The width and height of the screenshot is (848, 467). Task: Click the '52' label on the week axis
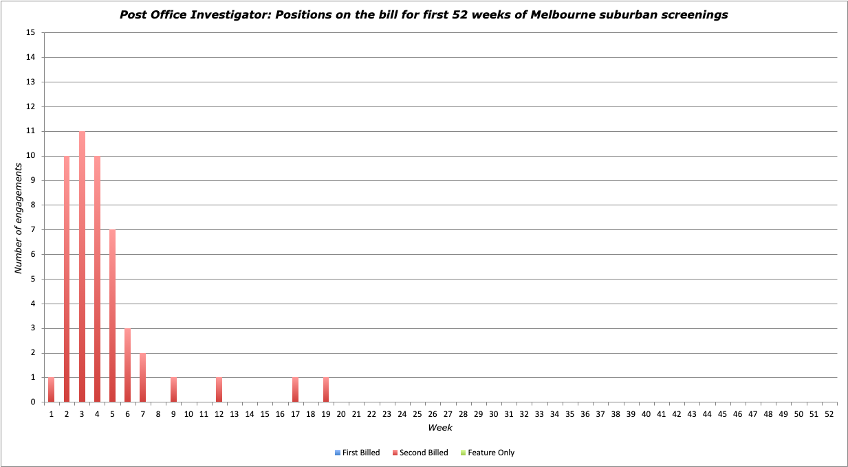coord(829,414)
